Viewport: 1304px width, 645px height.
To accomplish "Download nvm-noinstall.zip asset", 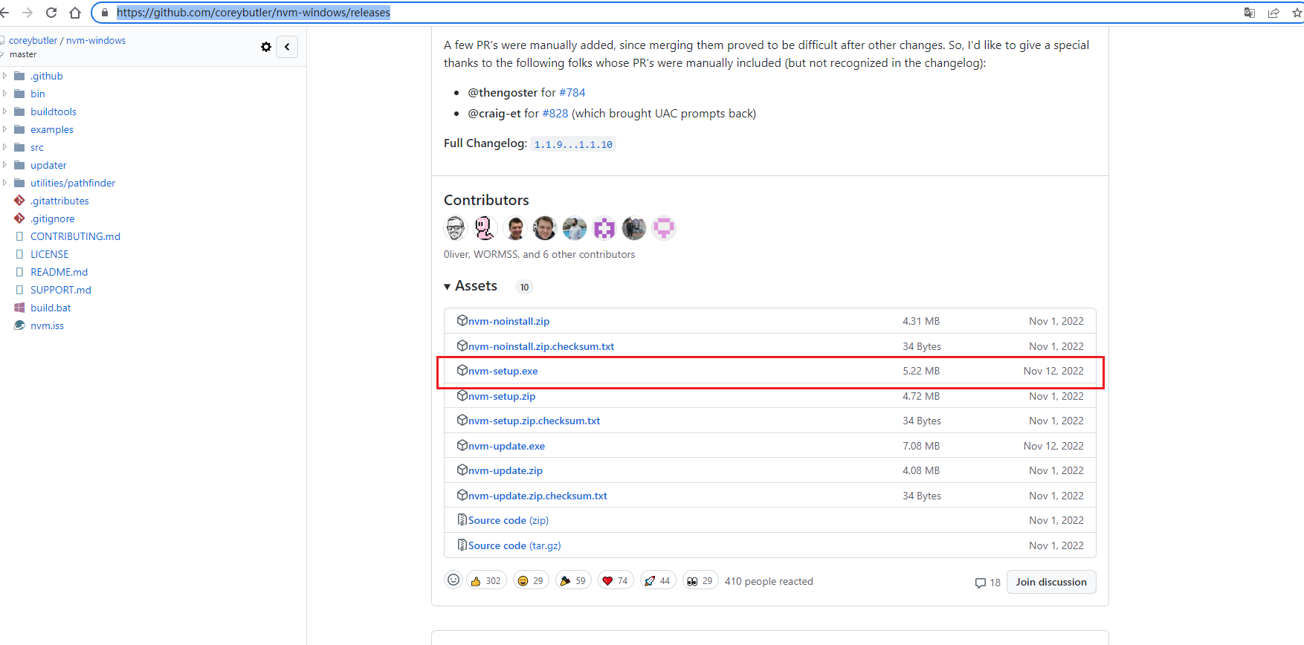I will (509, 321).
